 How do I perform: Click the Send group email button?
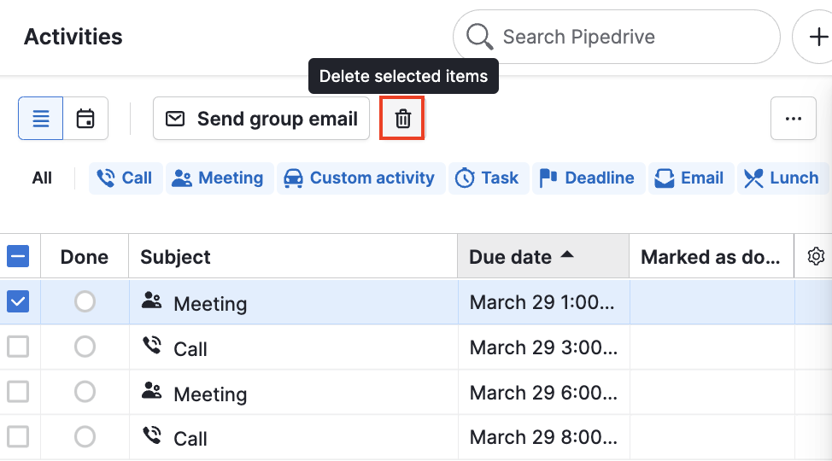[261, 119]
